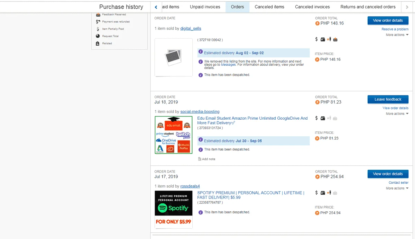Open the Resolve a problem link

point(395,29)
